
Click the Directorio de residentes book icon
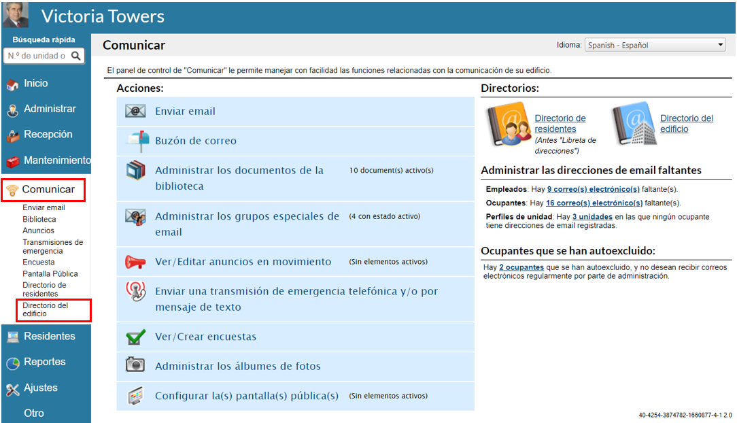tap(509, 124)
